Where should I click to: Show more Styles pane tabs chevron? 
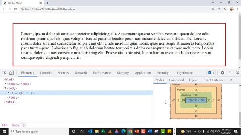[231, 80]
